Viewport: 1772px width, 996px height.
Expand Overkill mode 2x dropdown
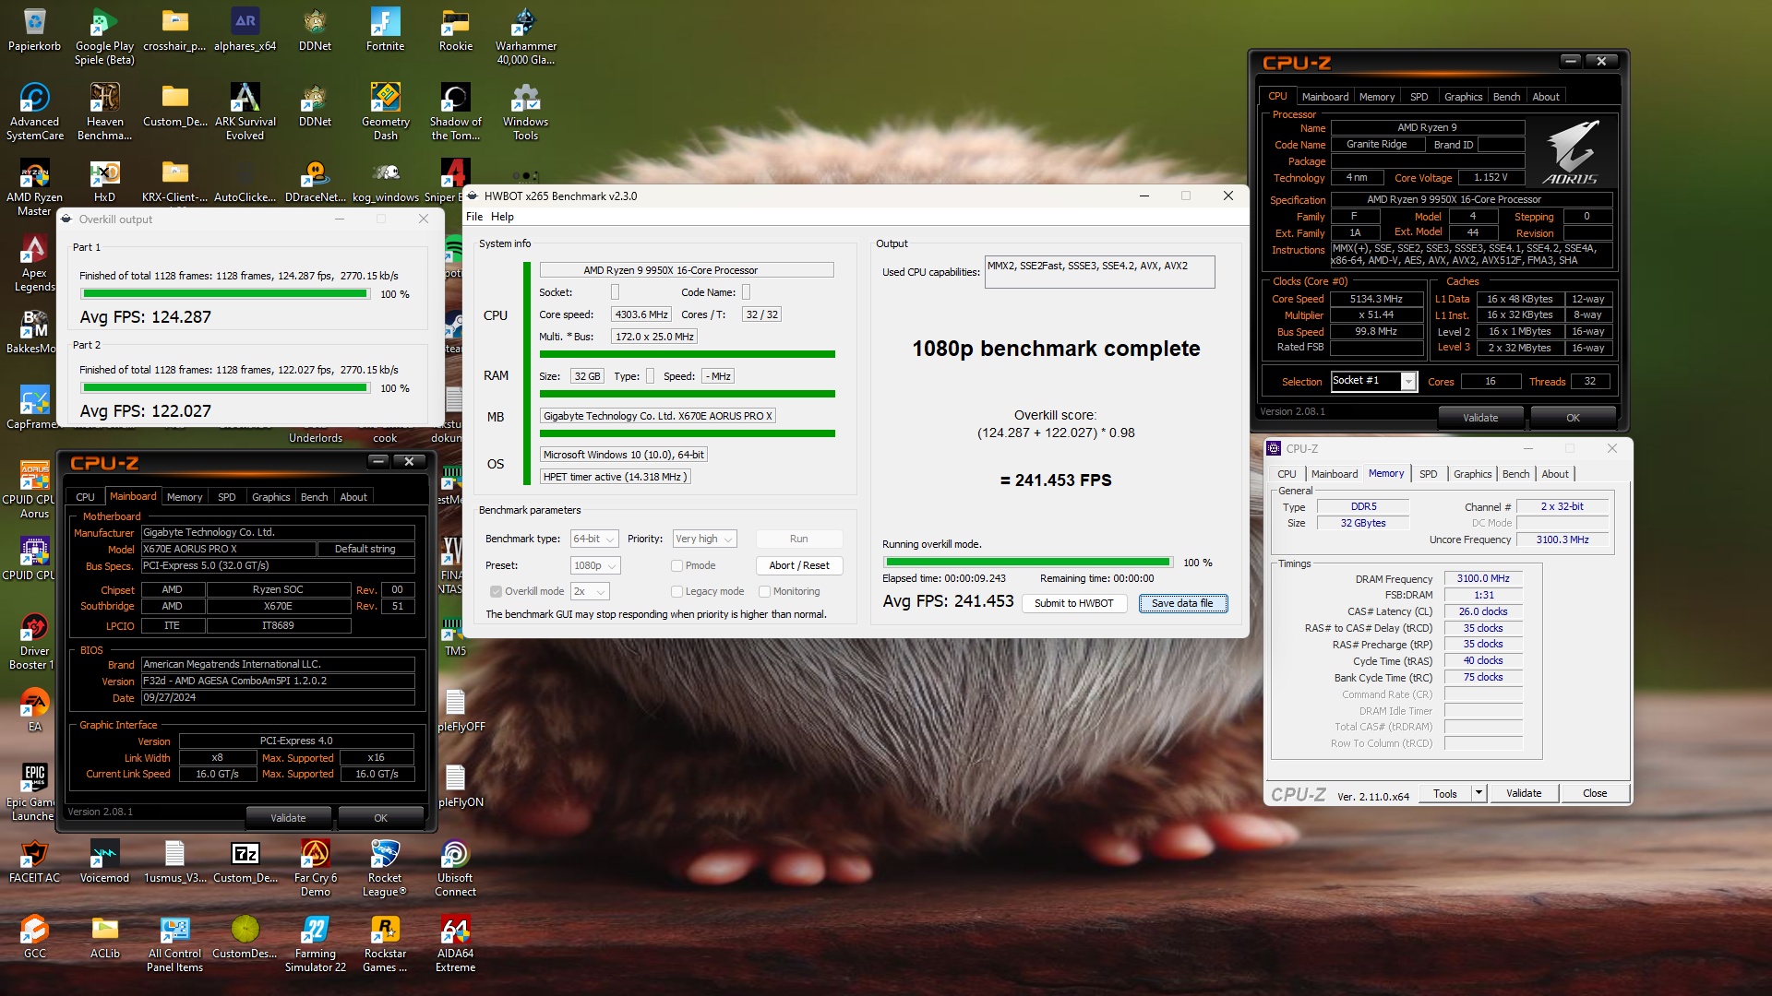click(590, 591)
